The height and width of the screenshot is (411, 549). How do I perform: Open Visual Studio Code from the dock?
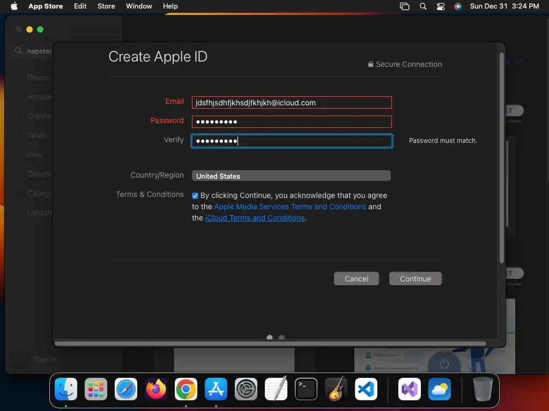coord(366,389)
